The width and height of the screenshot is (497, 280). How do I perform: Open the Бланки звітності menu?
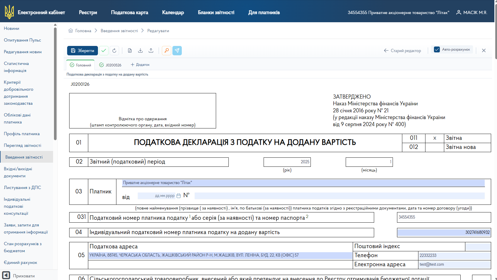click(x=216, y=12)
